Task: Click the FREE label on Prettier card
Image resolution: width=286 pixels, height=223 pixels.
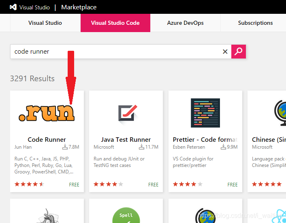Action: coord(233,184)
